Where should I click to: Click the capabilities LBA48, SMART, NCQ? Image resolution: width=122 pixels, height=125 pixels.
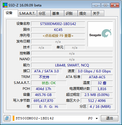72,65
